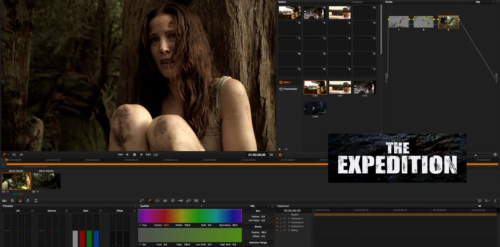Open the info icon near Keyframes
500x247 pixels.
tap(495, 201)
